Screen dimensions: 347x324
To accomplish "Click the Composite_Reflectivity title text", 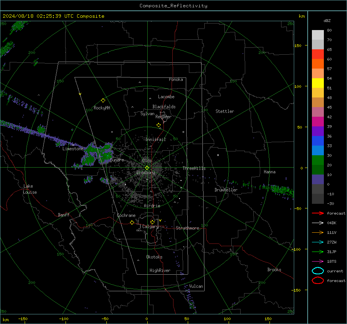I will (173, 6).
